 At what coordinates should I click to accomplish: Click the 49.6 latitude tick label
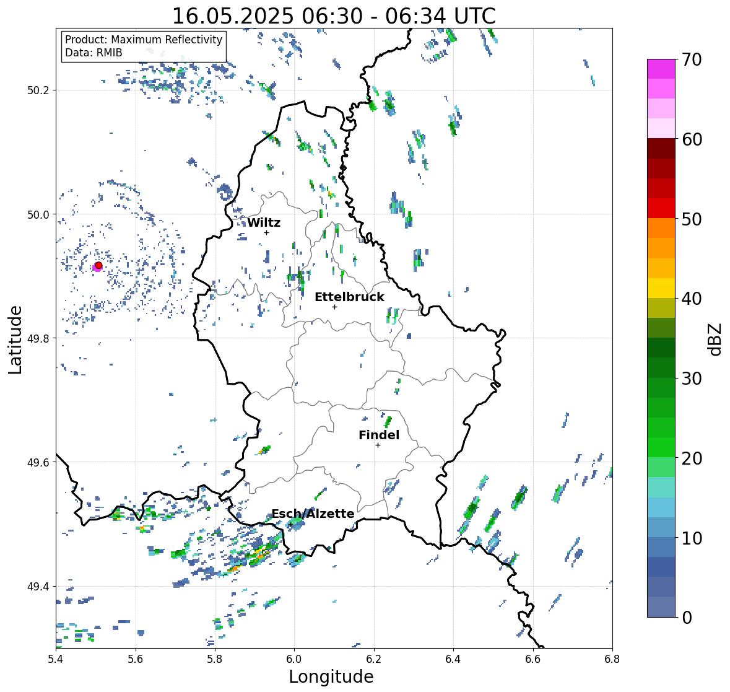pyautogui.click(x=38, y=462)
